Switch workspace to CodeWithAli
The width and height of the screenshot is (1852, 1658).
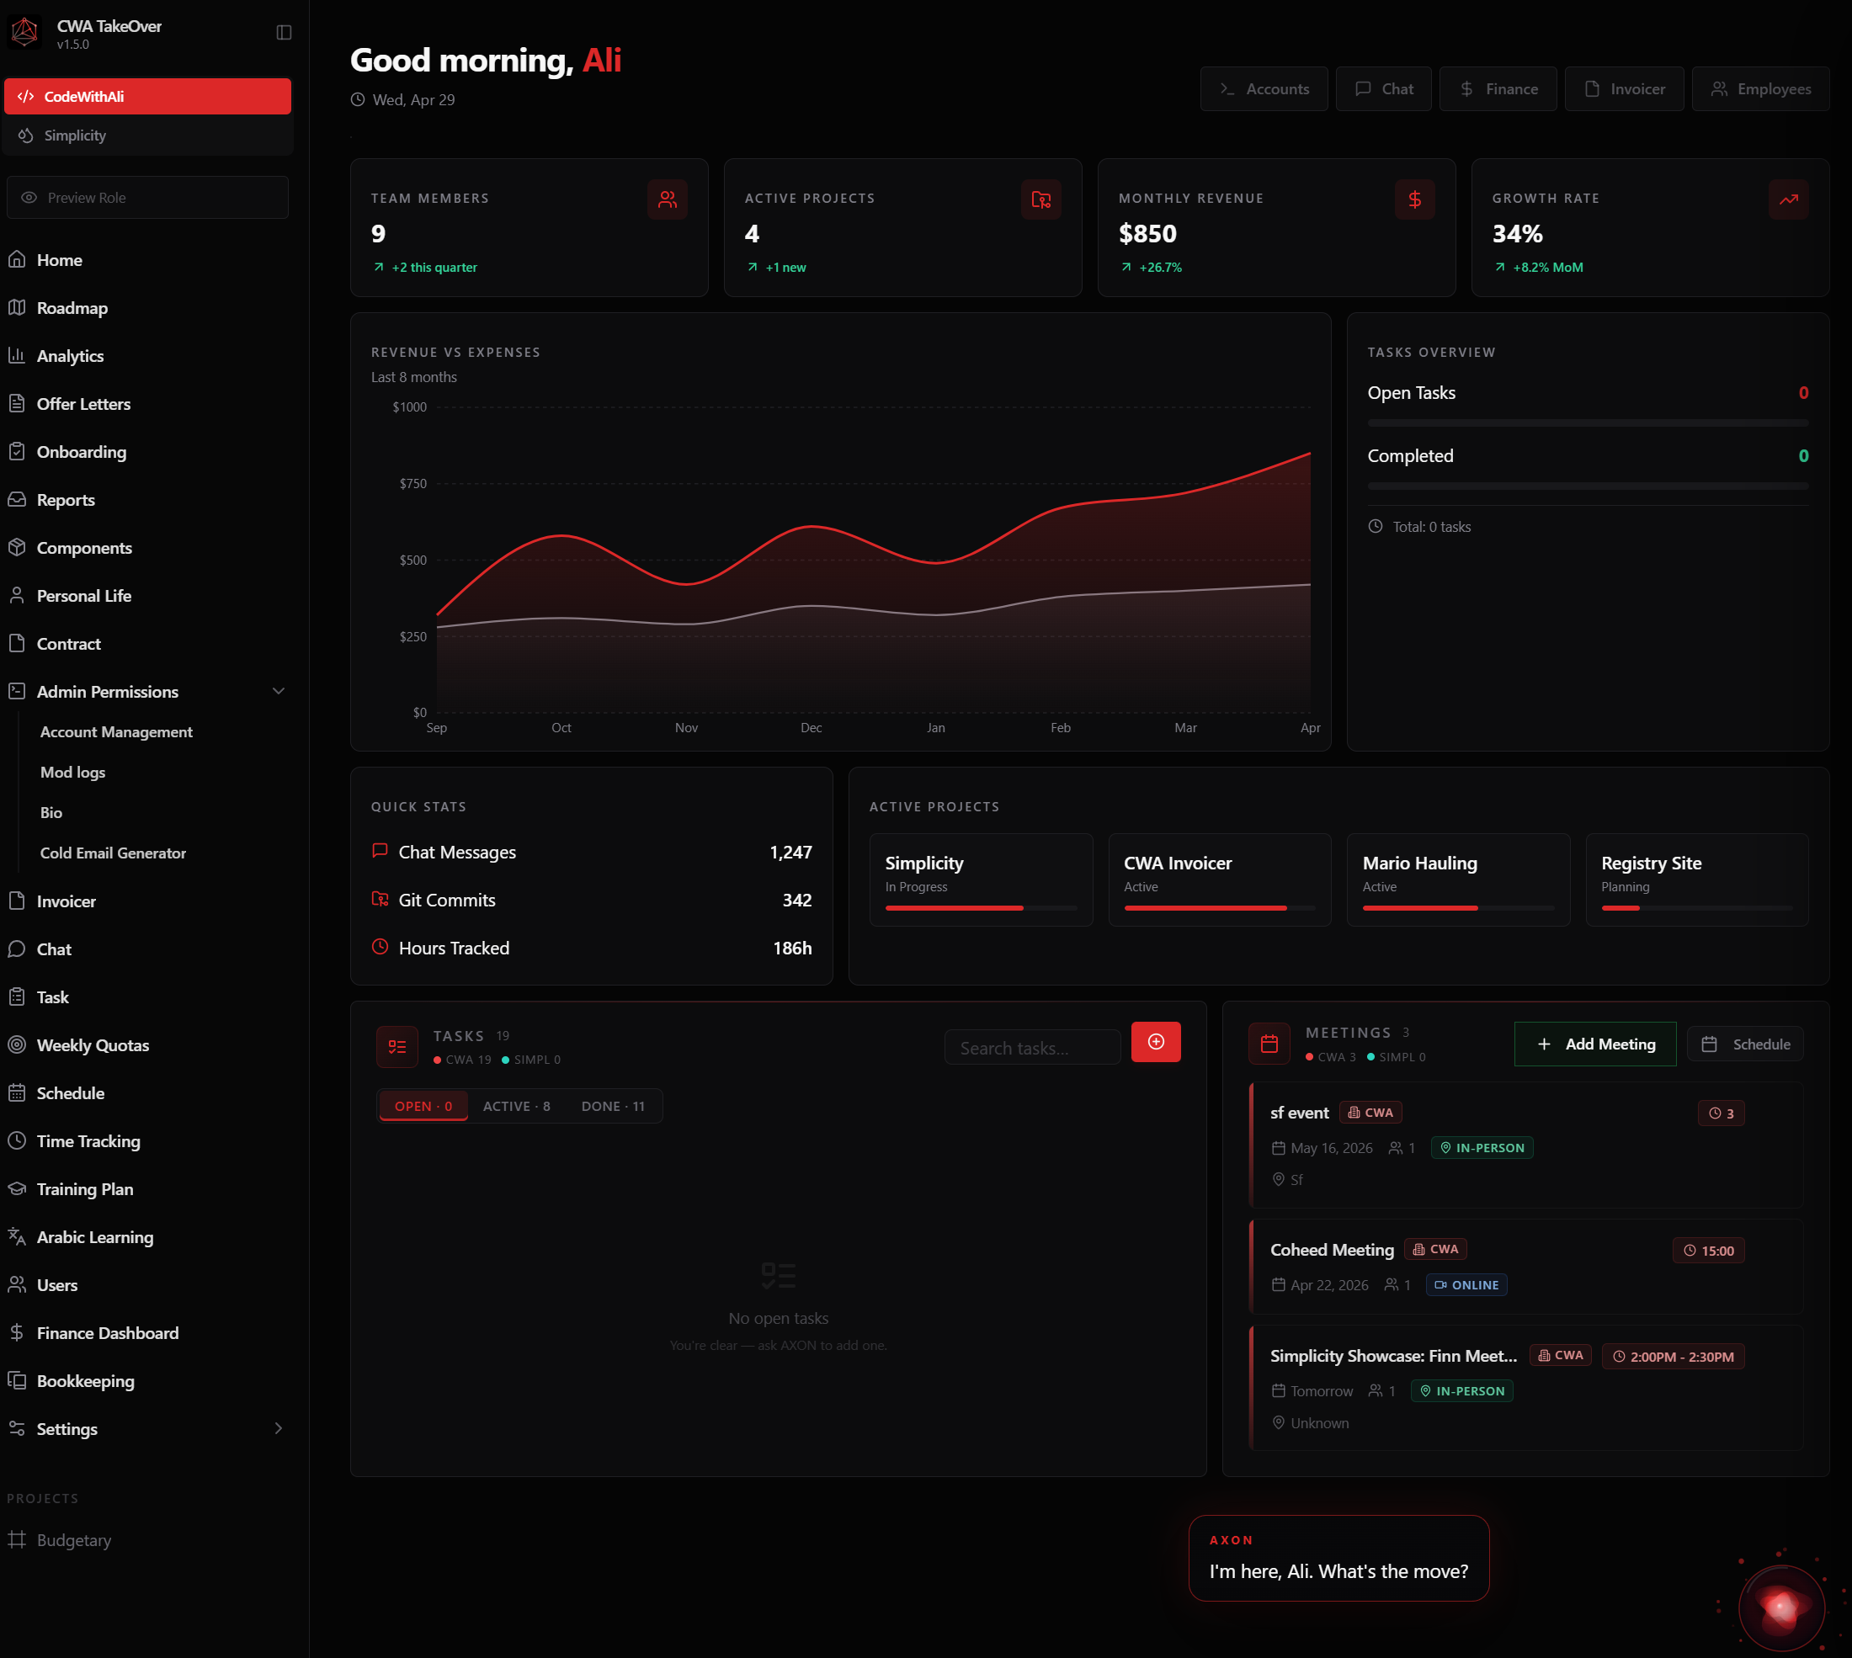tap(147, 97)
